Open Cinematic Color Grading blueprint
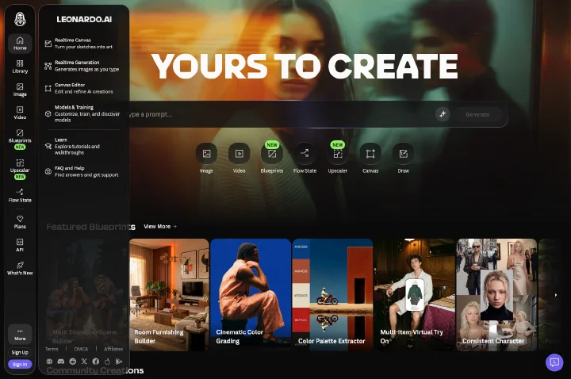This screenshot has width=571, height=379. pyautogui.click(x=251, y=295)
